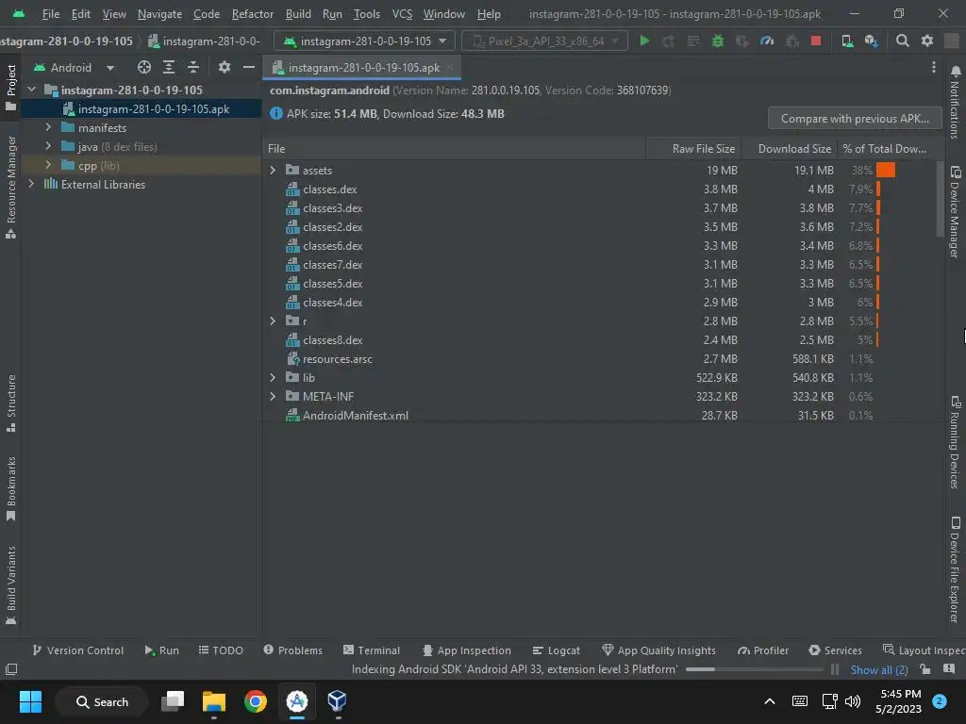Screen dimensions: 966x724
Task: Open the Device File Explorer side panel
Action: (955, 569)
